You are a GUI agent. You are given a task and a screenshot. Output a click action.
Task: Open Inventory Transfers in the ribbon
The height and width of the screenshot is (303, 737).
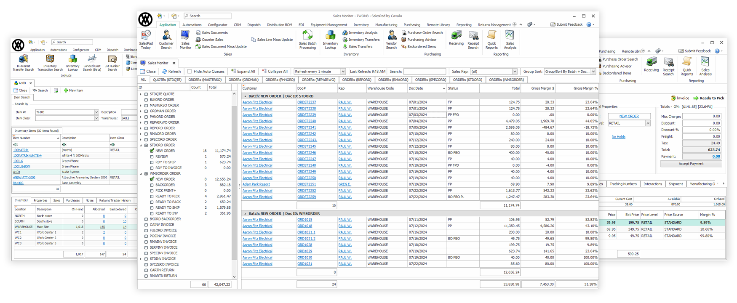click(x=361, y=40)
